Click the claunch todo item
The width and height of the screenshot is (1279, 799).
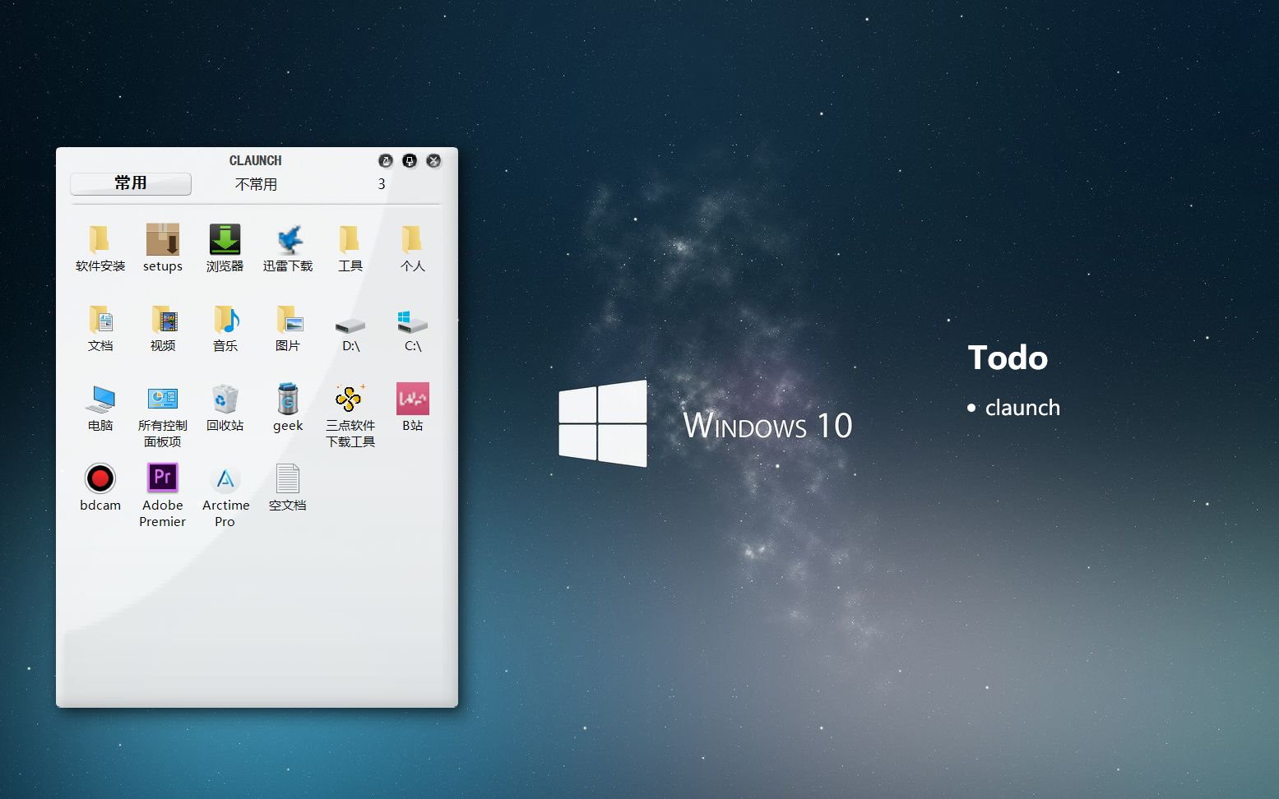tap(1022, 408)
